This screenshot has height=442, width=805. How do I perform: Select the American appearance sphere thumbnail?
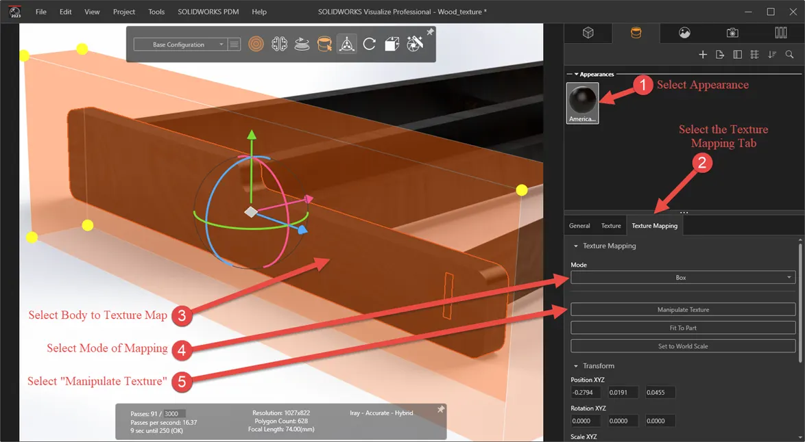(x=582, y=103)
